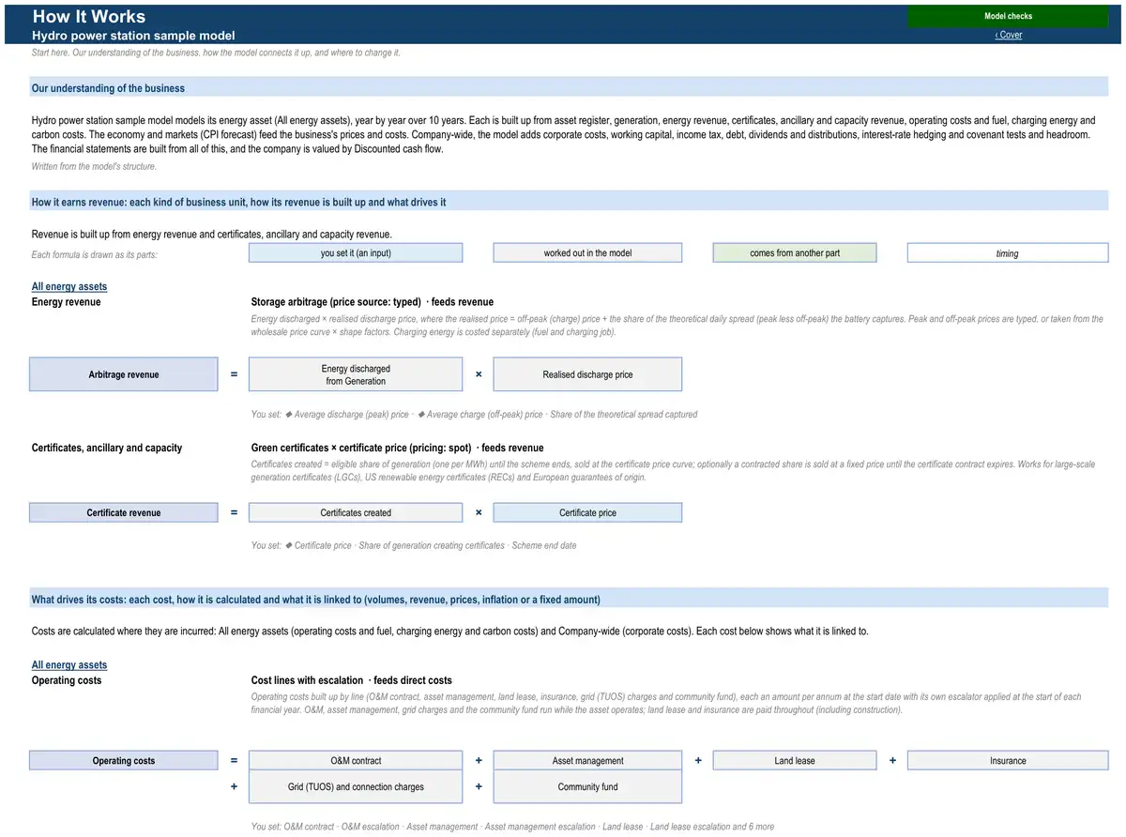The height and width of the screenshot is (837, 1126).
Task: Select the 'timing' legend box
Action: click(x=1008, y=253)
